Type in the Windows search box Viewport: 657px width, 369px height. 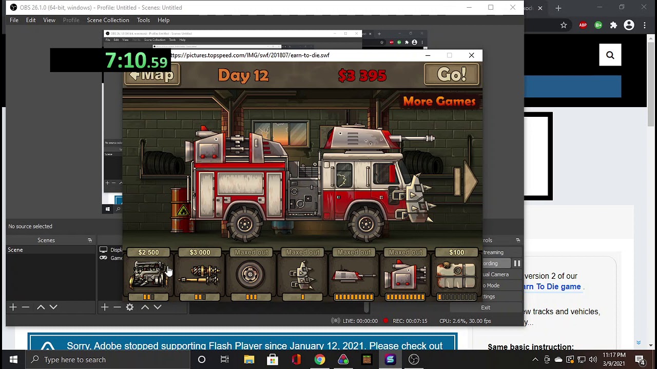coord(109,360)
